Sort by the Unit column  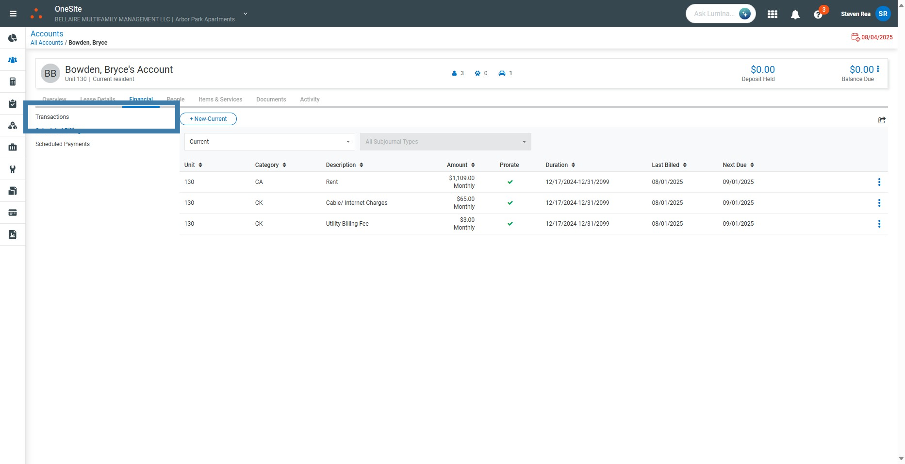click(193, 165)
